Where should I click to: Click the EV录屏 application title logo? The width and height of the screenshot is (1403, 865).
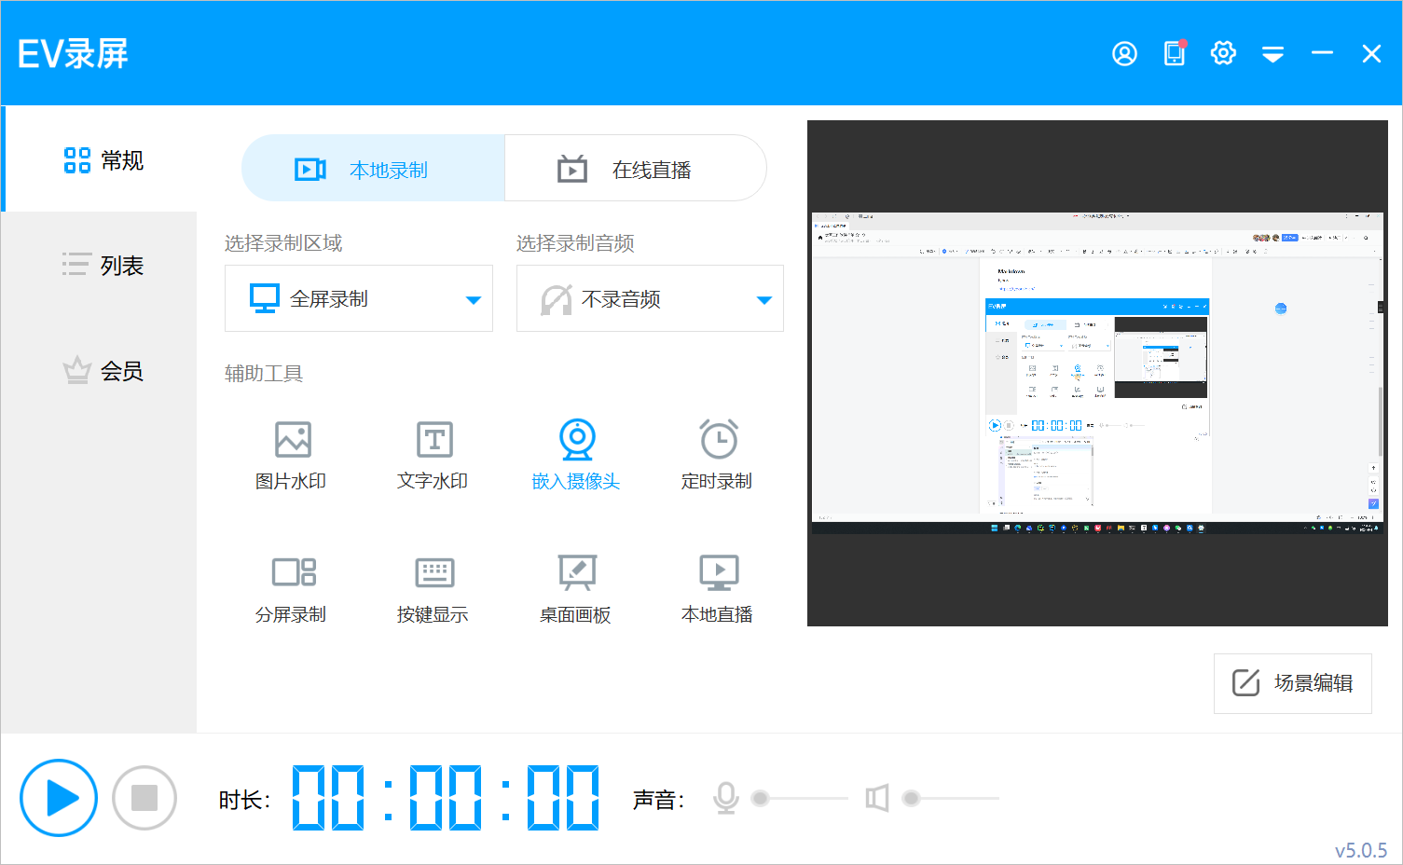click(73, 54)
